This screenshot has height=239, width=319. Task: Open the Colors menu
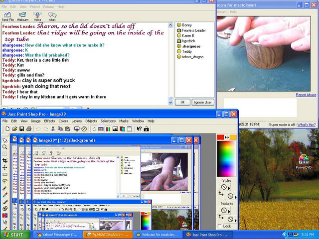pos(63,121)
